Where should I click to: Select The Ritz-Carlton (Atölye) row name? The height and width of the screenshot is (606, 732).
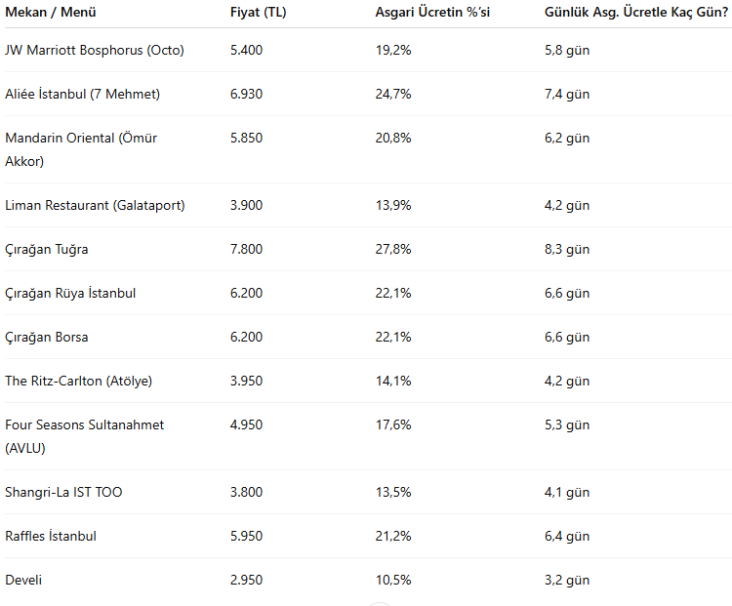[x=79, y=381]
